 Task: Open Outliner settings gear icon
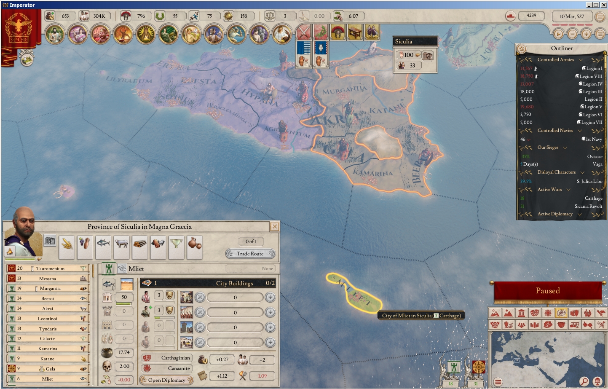point(521,48)
